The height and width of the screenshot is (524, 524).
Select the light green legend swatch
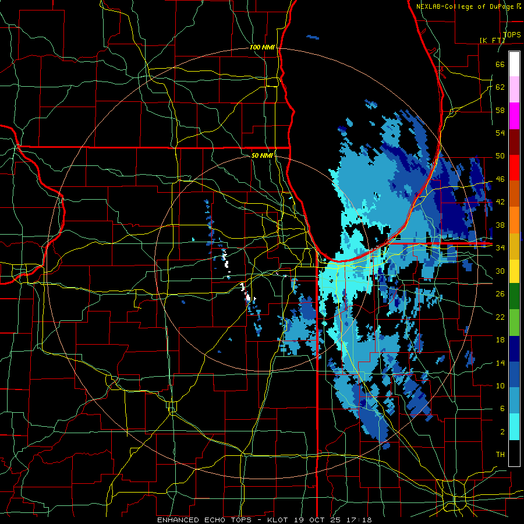pyautogui.click(x=514, y=323)
